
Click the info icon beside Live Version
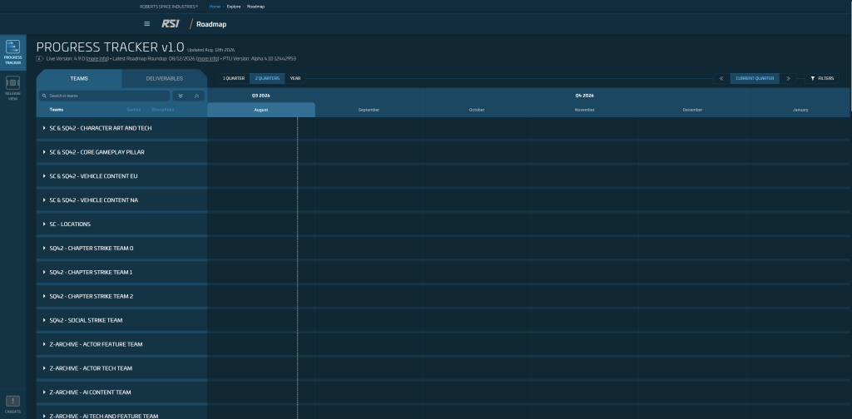40,59
